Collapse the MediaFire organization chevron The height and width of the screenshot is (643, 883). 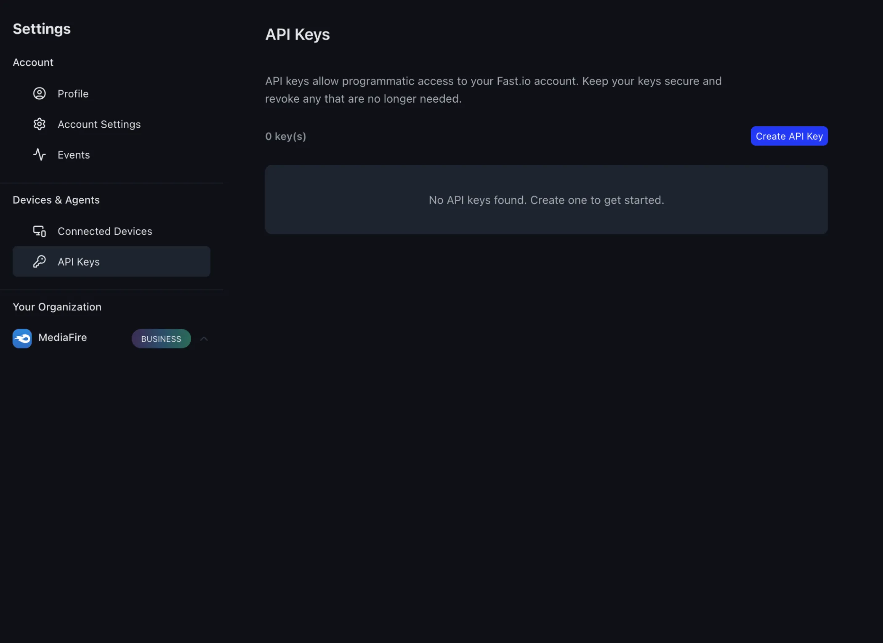pyautogui.click(x=204, y=338)
